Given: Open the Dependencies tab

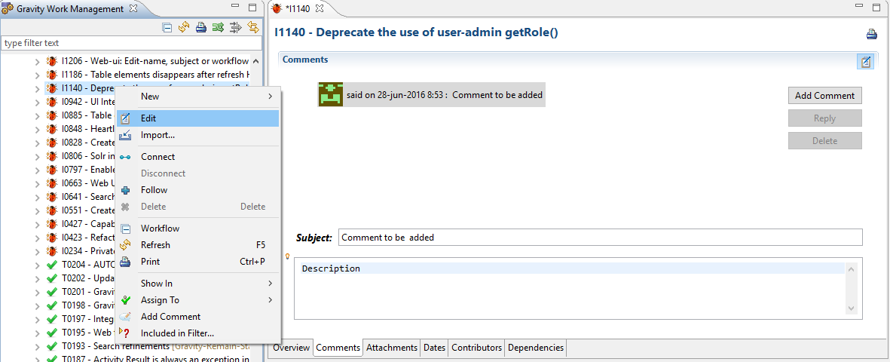Looking at the screenshot, I should pyautogui.click(x=535, y=348).
